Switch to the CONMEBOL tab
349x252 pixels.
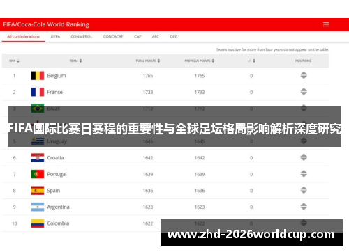[82, 36]
